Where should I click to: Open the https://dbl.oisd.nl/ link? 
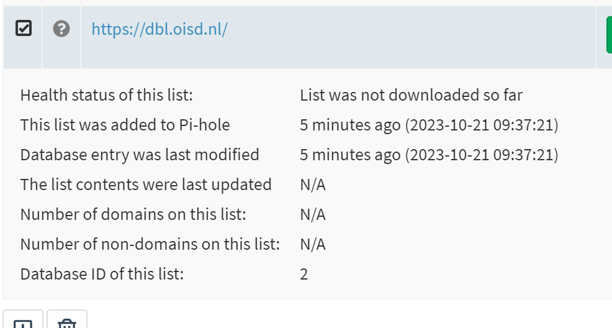pos(160,29)
